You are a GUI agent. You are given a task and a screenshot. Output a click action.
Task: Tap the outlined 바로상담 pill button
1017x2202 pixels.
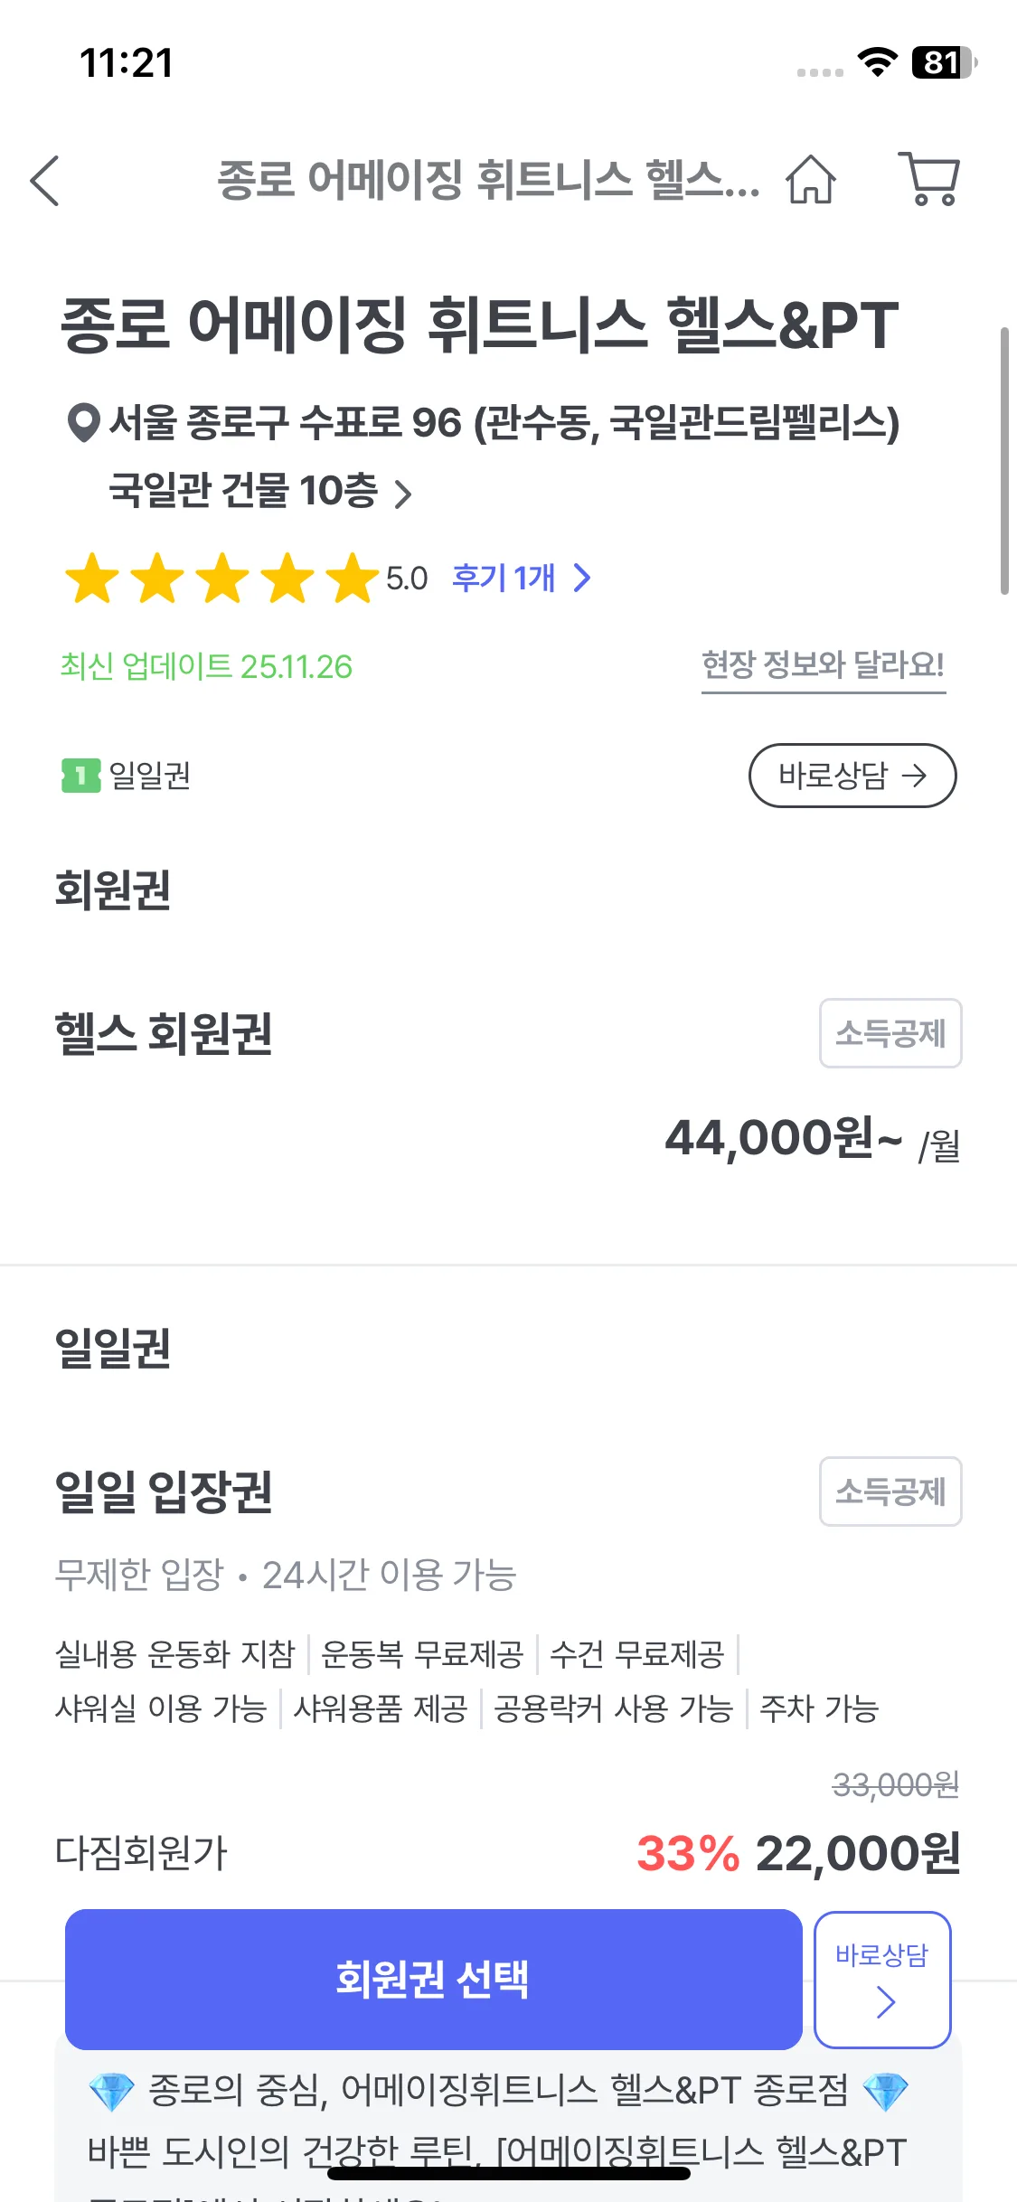852,776
